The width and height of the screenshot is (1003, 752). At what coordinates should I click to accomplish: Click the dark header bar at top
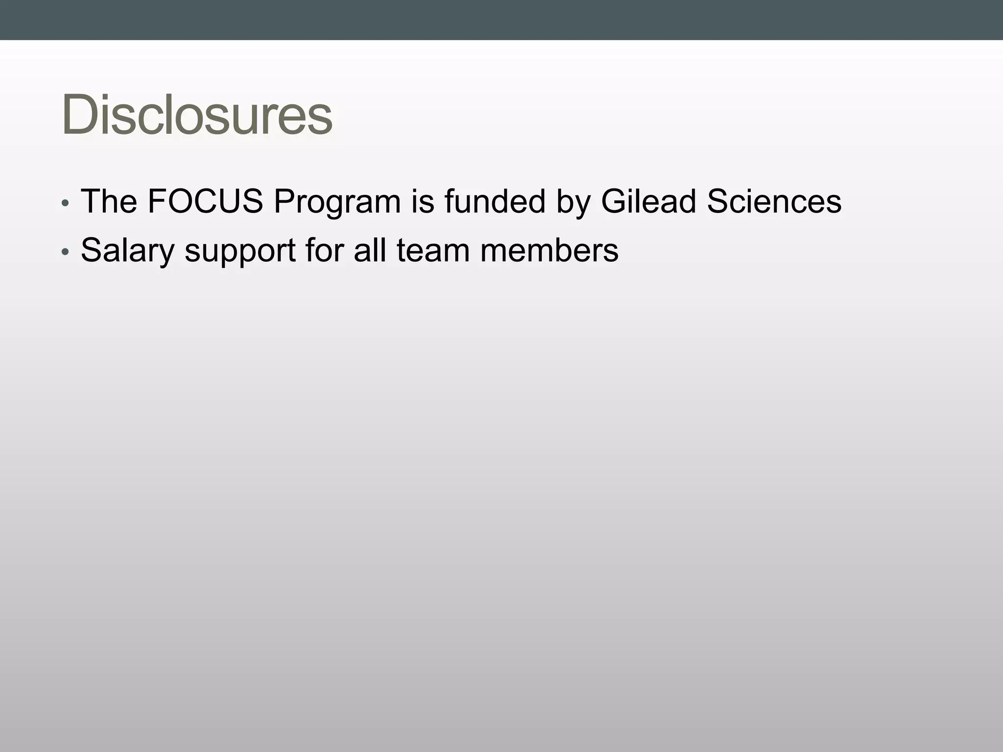501,20
